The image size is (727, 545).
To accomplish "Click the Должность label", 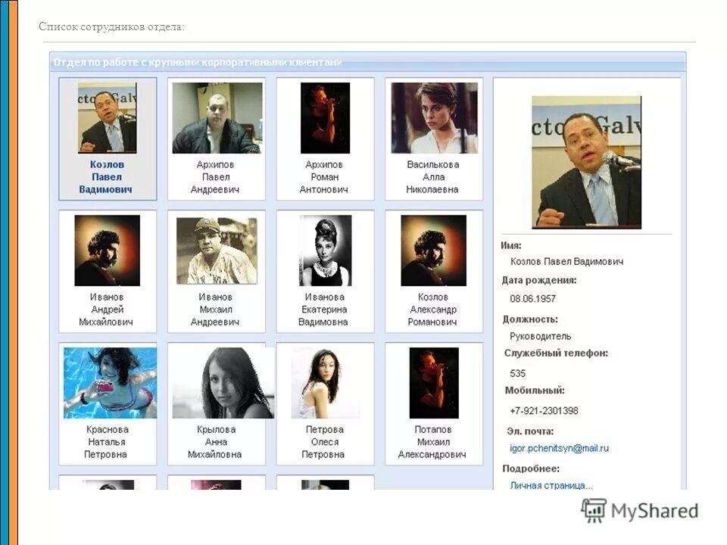I will click(x=530, y=319).
